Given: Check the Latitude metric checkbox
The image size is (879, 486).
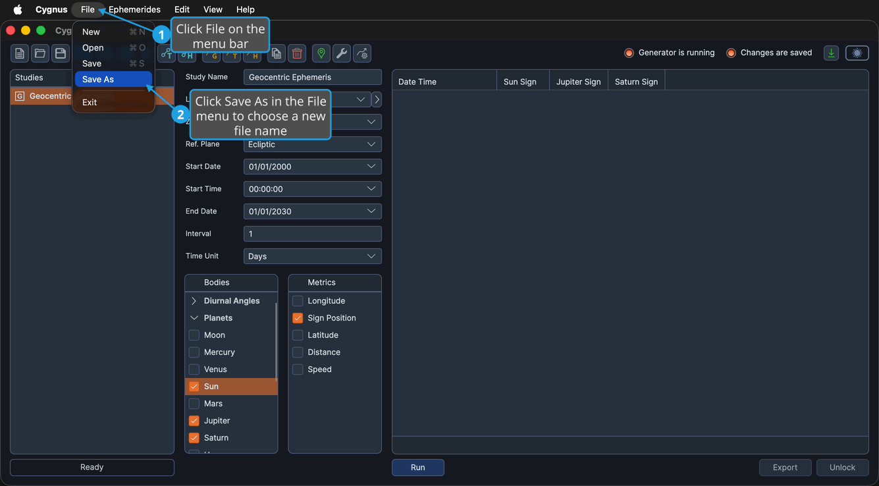Looking at the screenshot, I should [x=298, y=335].
